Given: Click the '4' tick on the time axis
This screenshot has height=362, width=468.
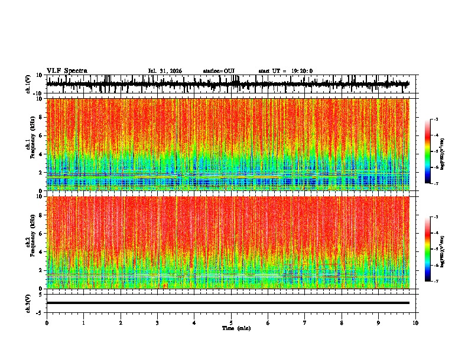Looking at the screenshot, I should pyautogui.click(x=194, y=323).
